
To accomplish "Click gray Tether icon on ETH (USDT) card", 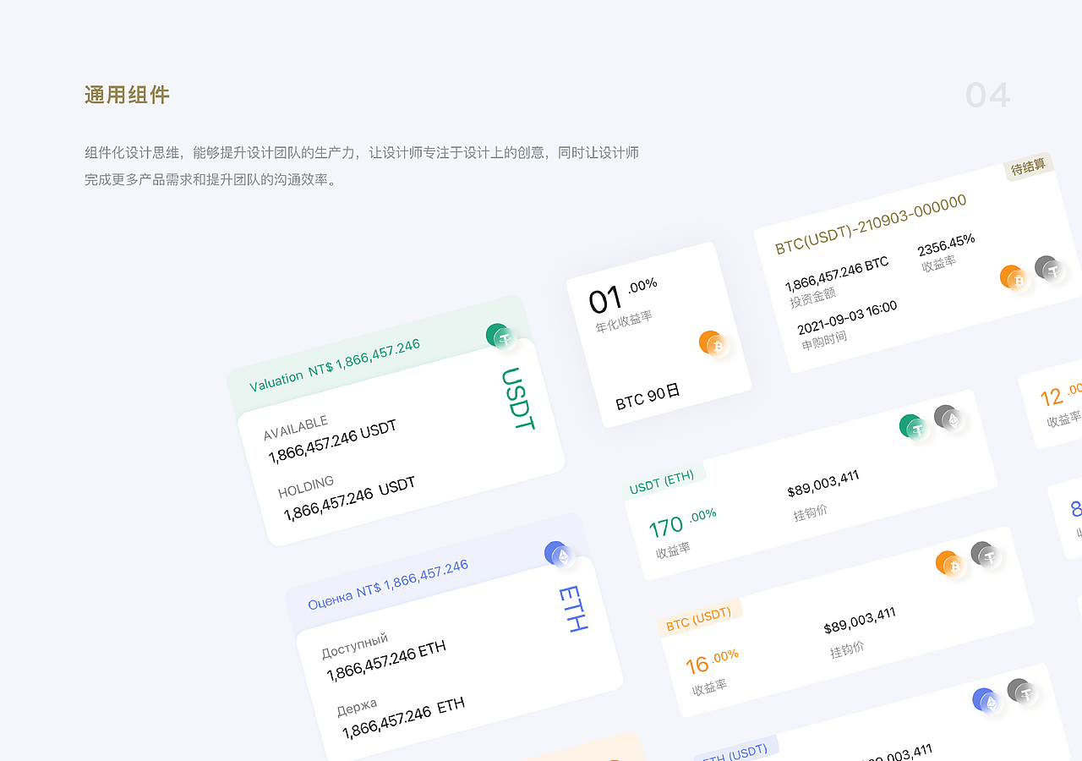I will tap(1023, 693).
